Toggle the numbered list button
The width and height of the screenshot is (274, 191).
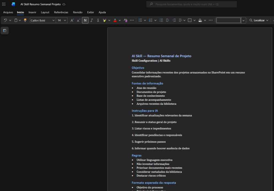coord(151,20)
